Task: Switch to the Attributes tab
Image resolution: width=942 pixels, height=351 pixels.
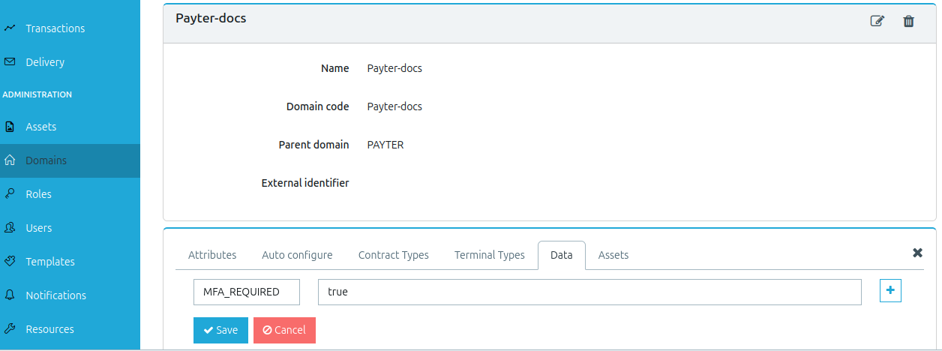Action: (x=212, y=255)
